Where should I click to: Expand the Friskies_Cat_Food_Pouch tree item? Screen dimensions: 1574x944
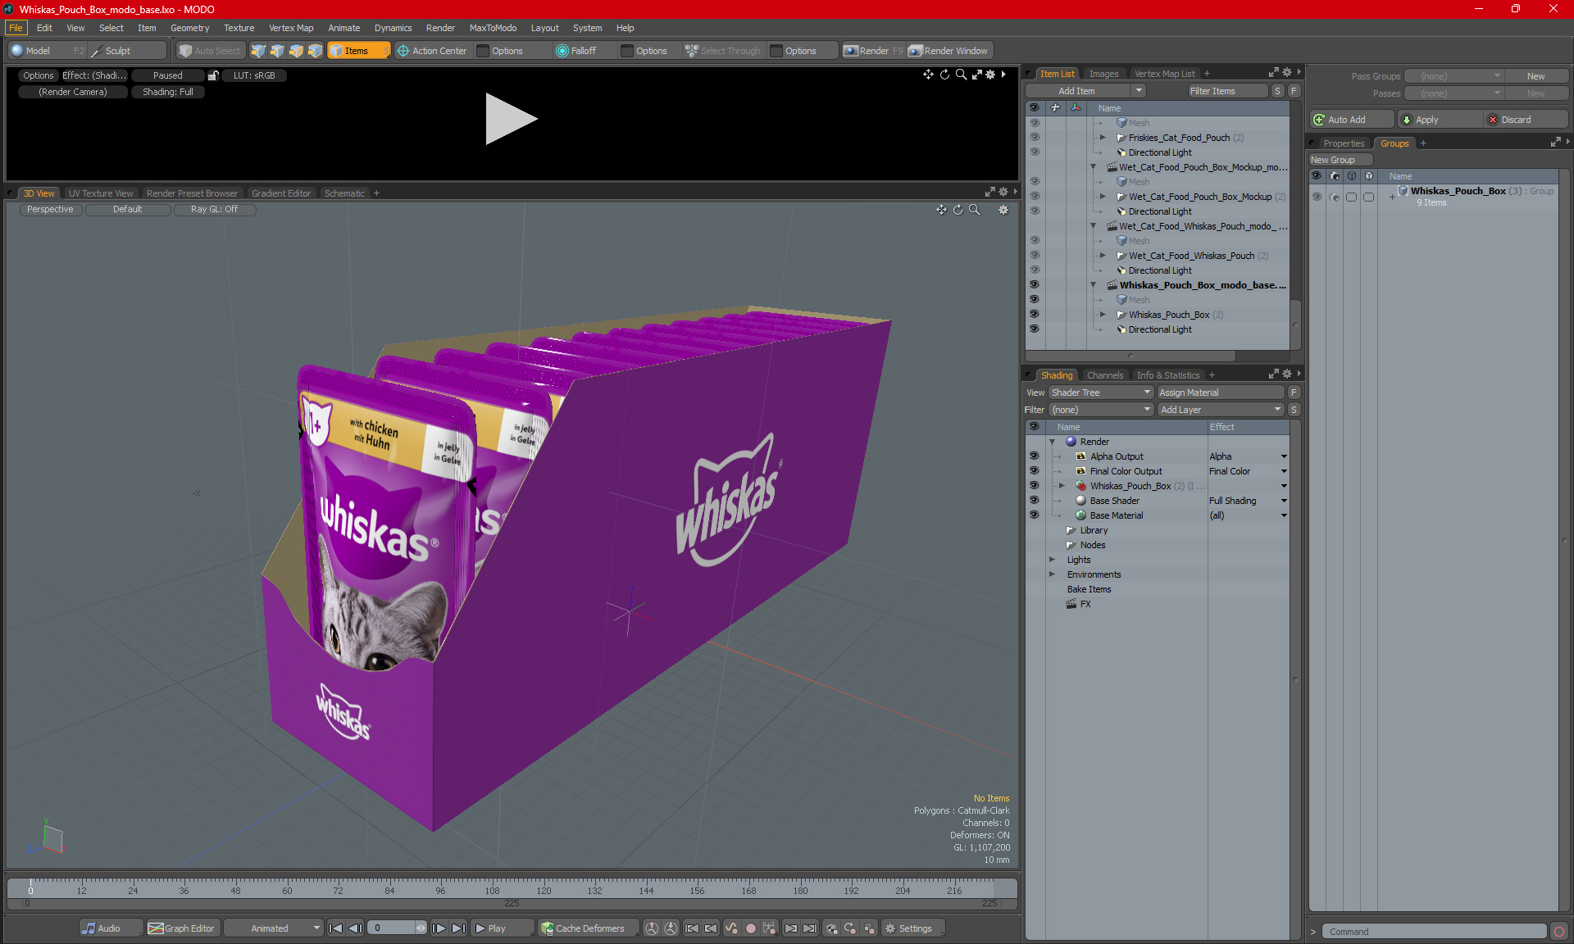click(x=1103, y=138)
